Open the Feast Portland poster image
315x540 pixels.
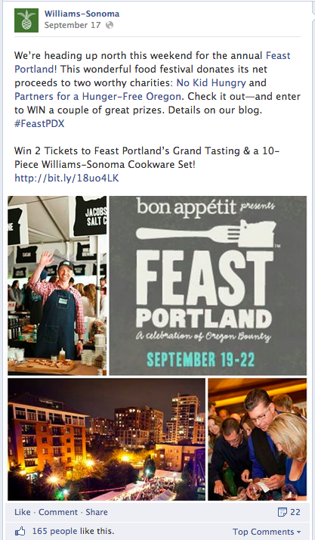[208, 285]
